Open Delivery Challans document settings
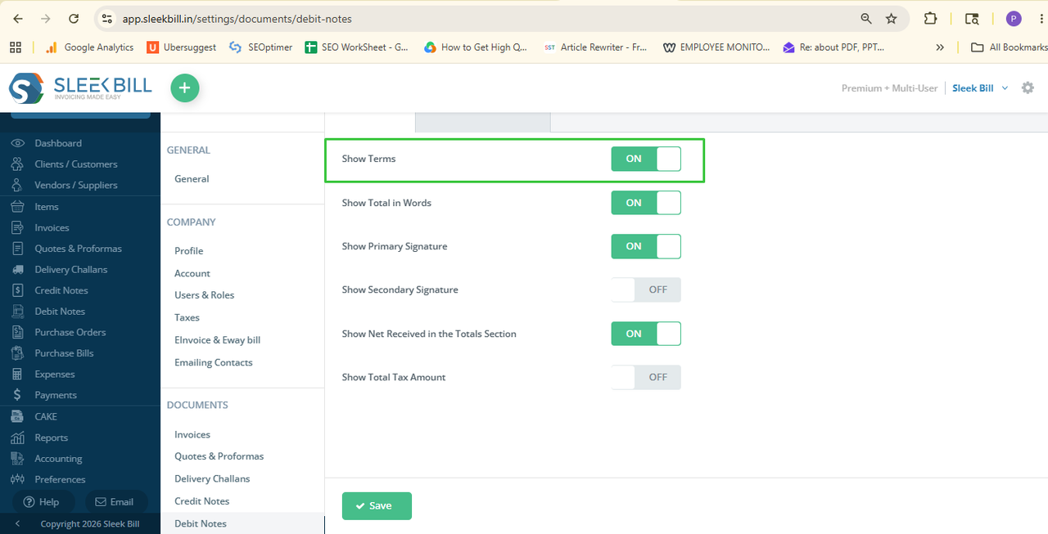The width and height of the screenshot is (1048, 534). 212,479
